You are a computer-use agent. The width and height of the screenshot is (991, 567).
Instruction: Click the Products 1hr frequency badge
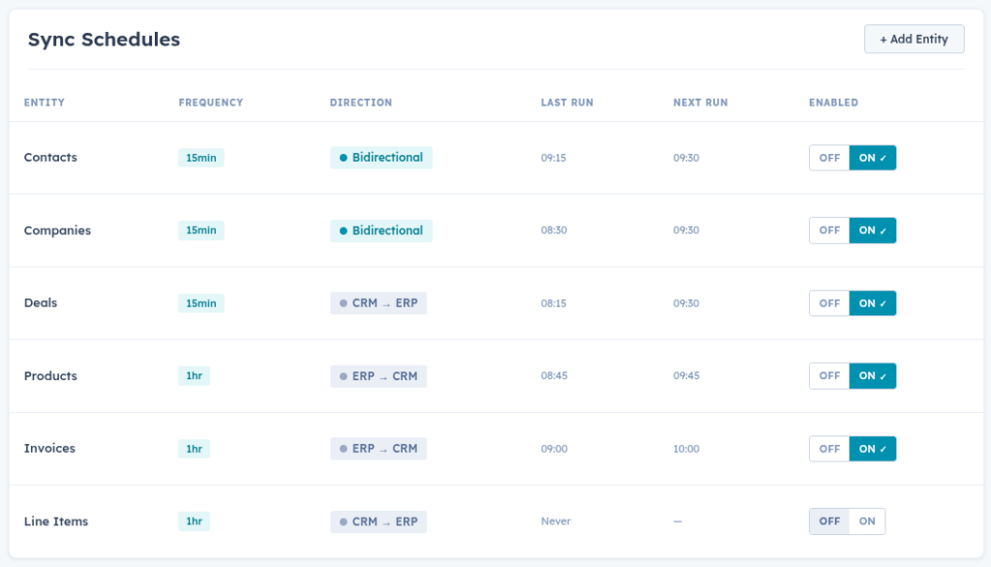coord(194,375)
